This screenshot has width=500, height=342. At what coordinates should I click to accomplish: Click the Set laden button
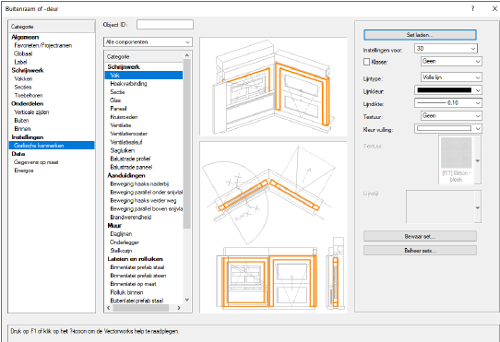coord(420,35)
